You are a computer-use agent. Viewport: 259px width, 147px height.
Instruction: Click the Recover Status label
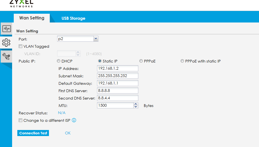[x=33, y=113]
